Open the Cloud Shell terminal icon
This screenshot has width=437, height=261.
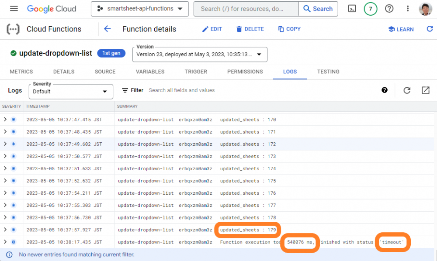352,9
